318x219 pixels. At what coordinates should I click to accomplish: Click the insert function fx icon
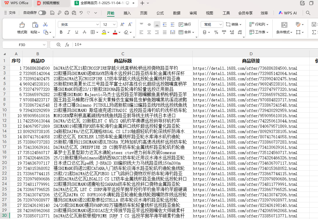click(x=67, y=45)
